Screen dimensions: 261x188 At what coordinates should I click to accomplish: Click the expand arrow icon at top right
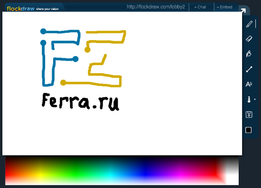[x=243, y=10]
